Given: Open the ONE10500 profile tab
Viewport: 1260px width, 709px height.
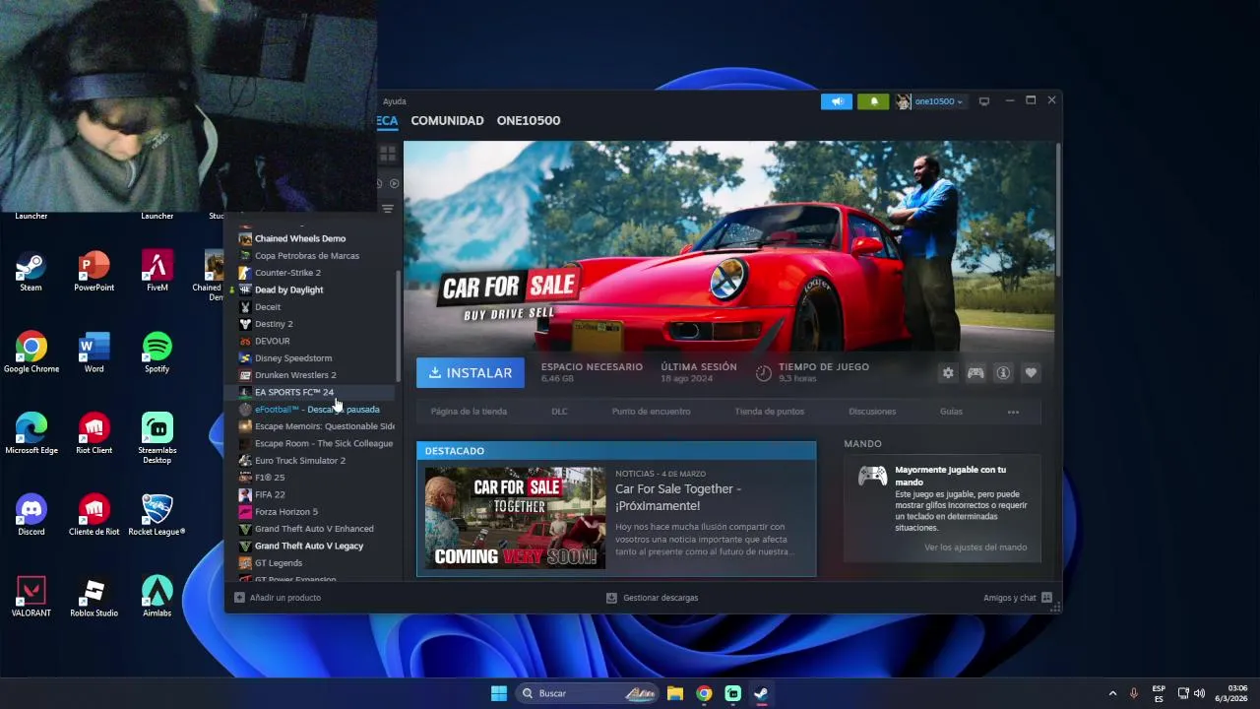Looking at the screenshot, I should pyautogui.click(x=529, y=121).
